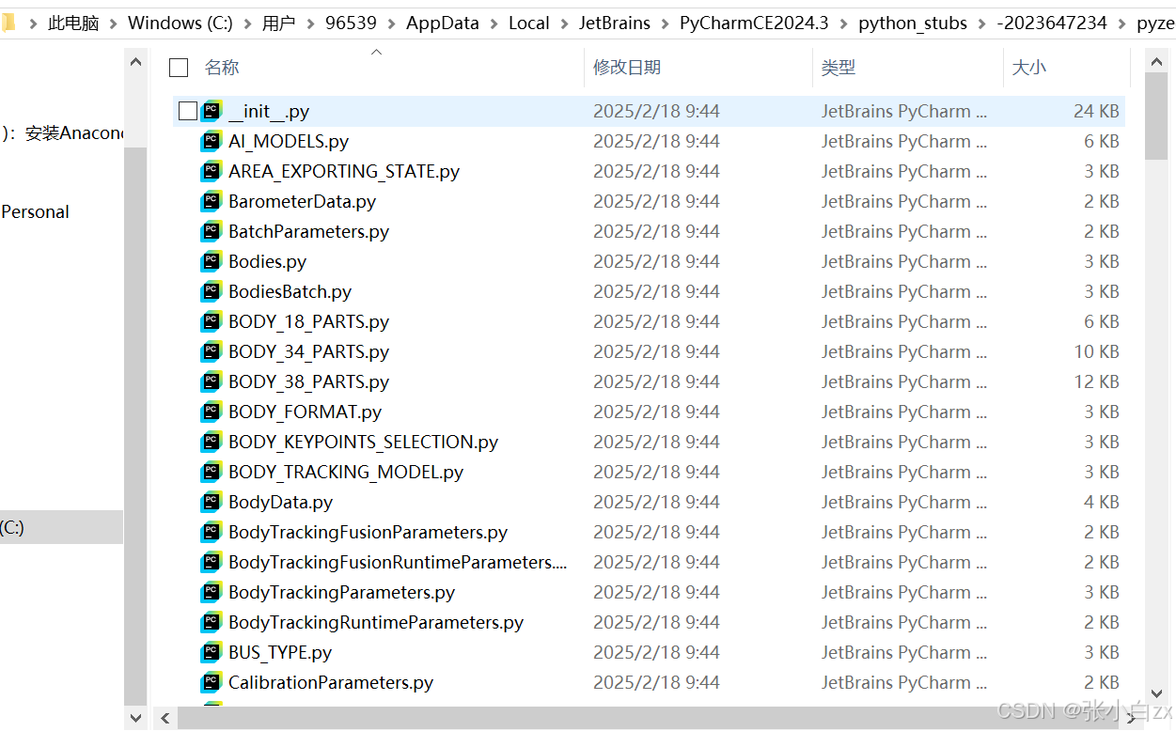Screen dimensions: 1176x731
Task: Open the chevron dropdown after JetBrains in the path
Action: coord(664,23)
